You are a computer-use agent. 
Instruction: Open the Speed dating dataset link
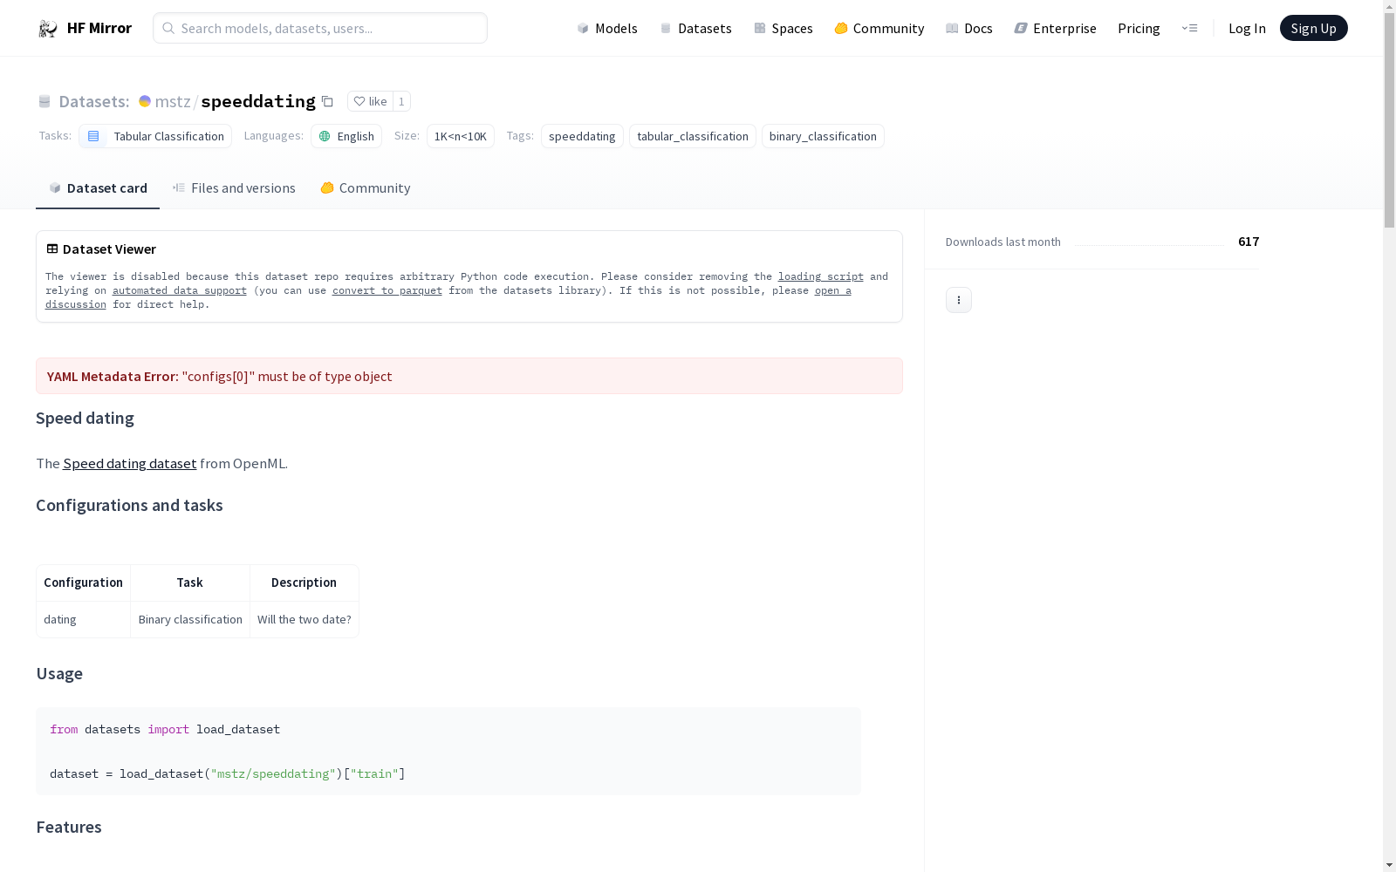(x=130, y=463)
